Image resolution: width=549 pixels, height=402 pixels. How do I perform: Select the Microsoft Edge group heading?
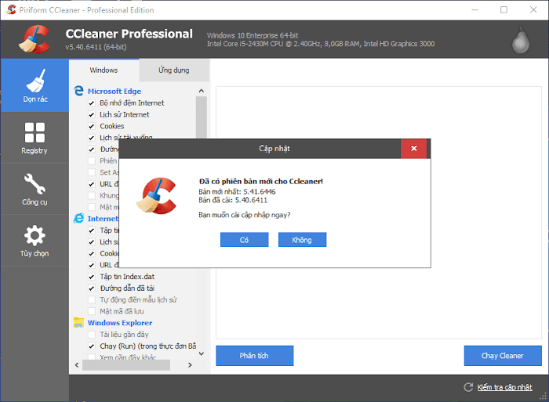click(x=115, y=92)
